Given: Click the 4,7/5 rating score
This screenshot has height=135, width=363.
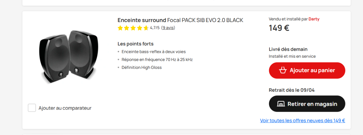Looking at the screenshot, I should coord(155,28).
